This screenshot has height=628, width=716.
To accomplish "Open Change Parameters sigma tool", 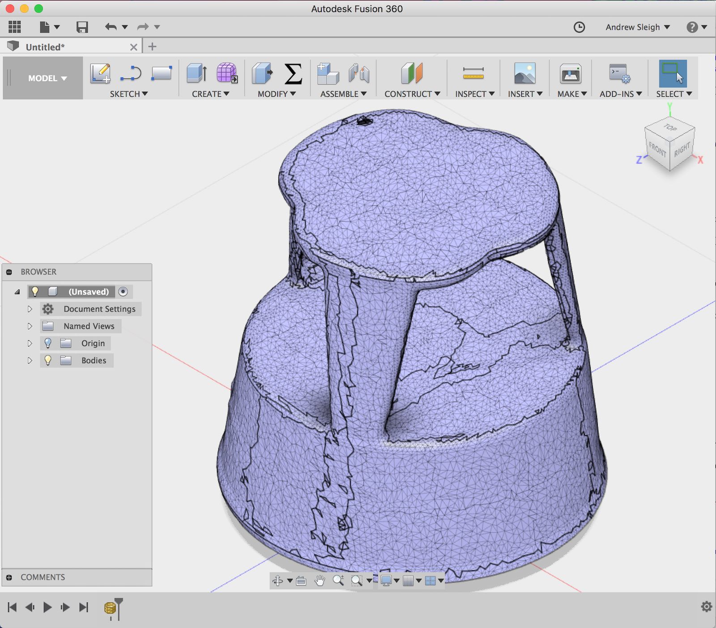I will coord(293,73).
